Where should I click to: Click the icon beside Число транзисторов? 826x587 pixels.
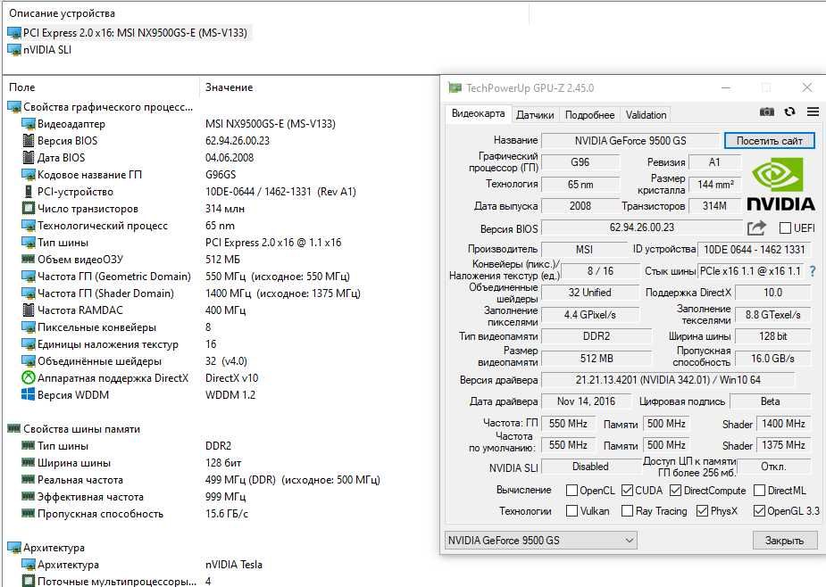(x=29, y=209)
